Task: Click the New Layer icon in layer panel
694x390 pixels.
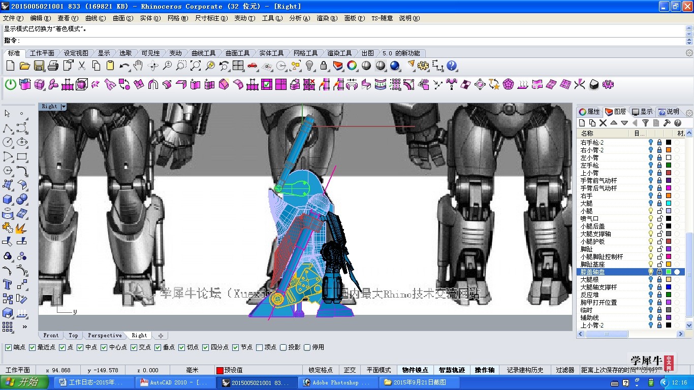Action: 582,123
